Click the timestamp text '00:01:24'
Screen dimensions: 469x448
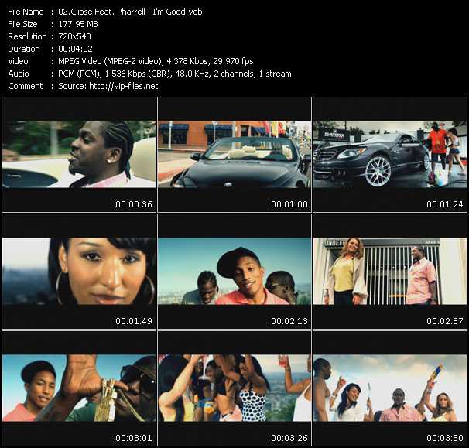coord(445,204)
